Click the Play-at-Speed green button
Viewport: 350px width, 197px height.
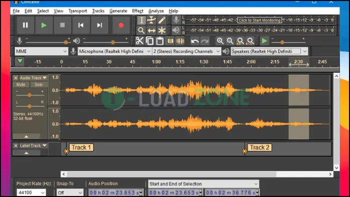click(264, 41)
